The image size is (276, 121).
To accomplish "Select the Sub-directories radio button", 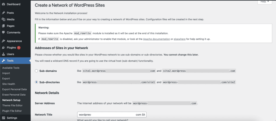I will click(x=36, y=82).
